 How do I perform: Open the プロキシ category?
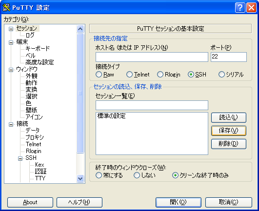(35, 137)
